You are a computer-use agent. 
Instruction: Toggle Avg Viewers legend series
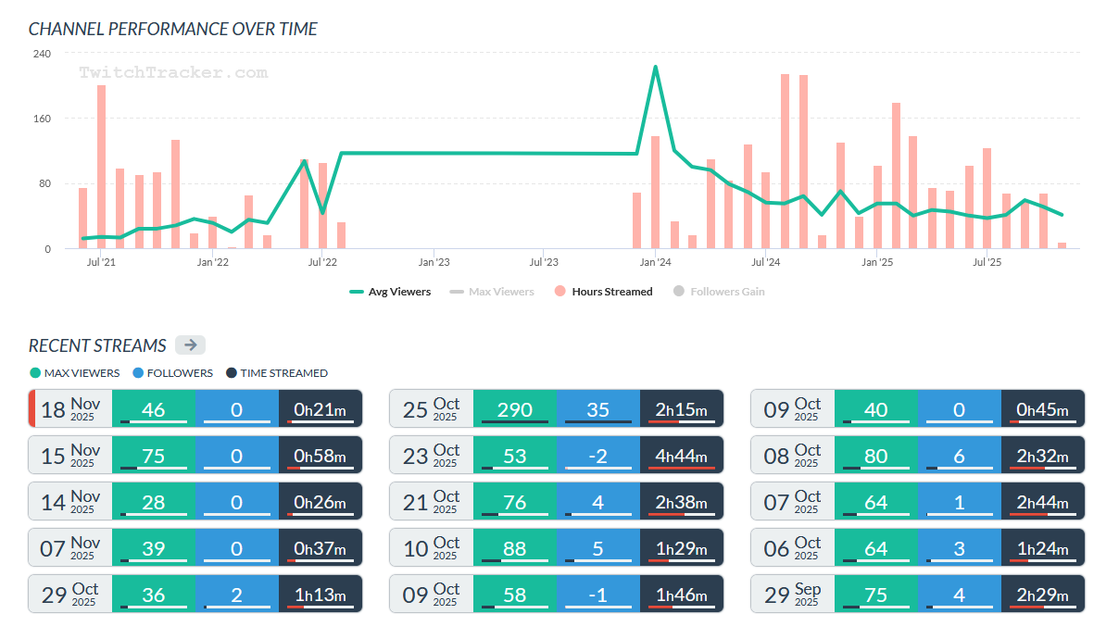pos(390,292)
